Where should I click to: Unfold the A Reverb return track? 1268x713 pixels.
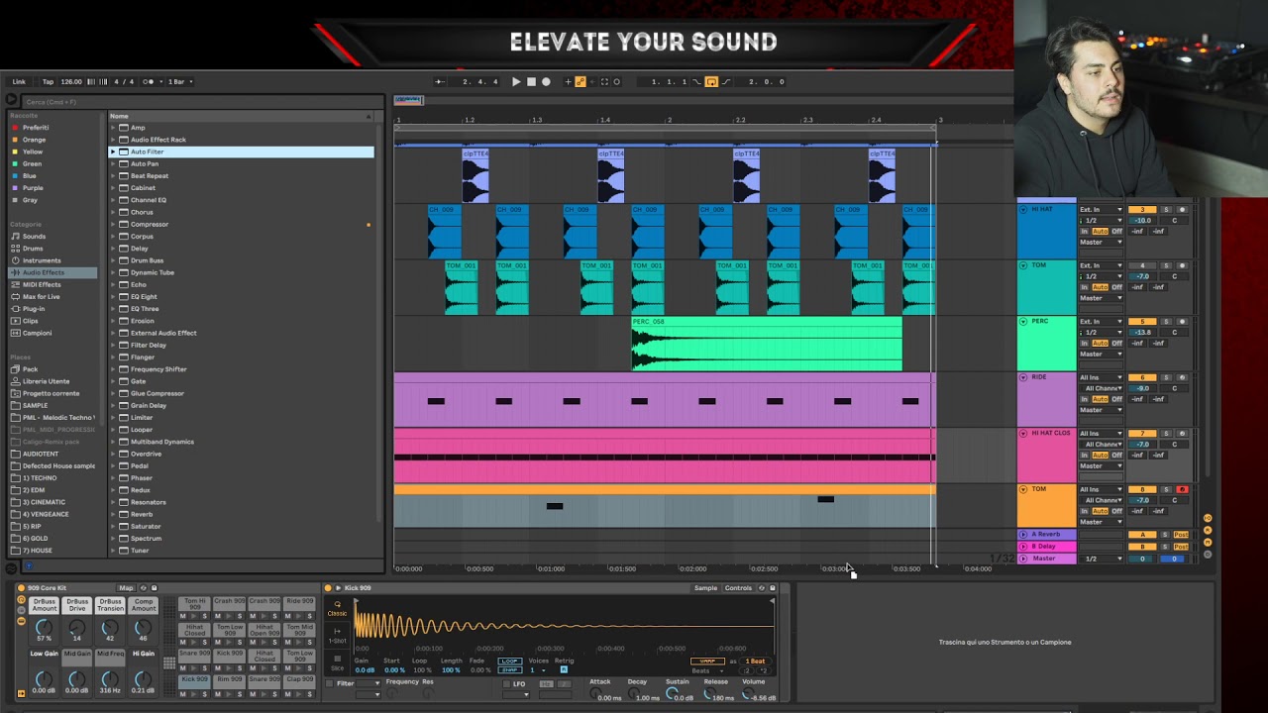coord(1023,535)
